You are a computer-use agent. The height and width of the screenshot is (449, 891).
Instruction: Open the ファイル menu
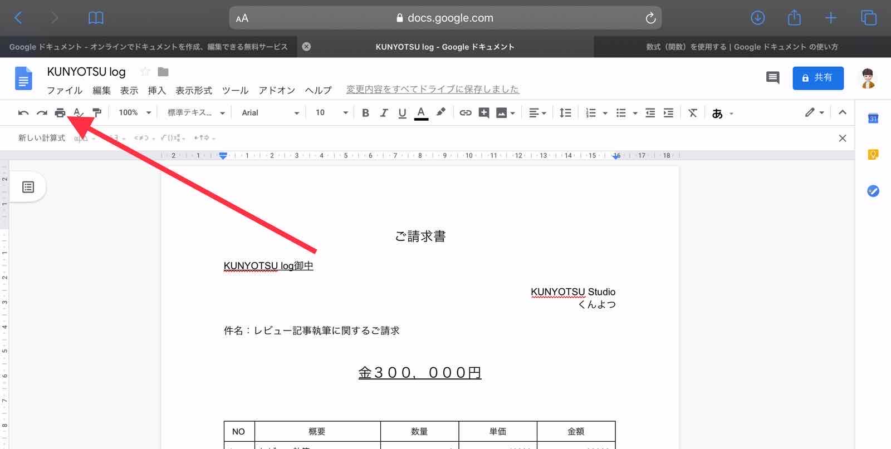[x=65, y=90]
